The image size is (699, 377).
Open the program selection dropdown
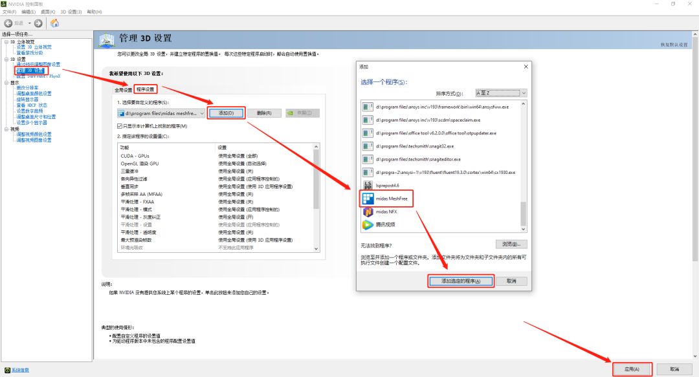161,113
